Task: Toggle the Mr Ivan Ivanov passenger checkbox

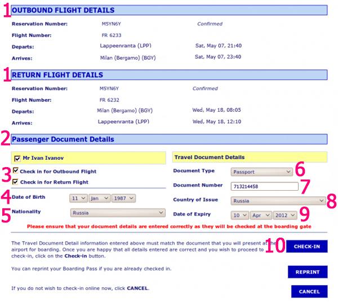Action: 17,159
